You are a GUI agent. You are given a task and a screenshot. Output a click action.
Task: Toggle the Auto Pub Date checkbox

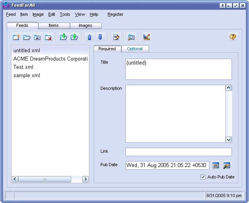tap(203, 177)
